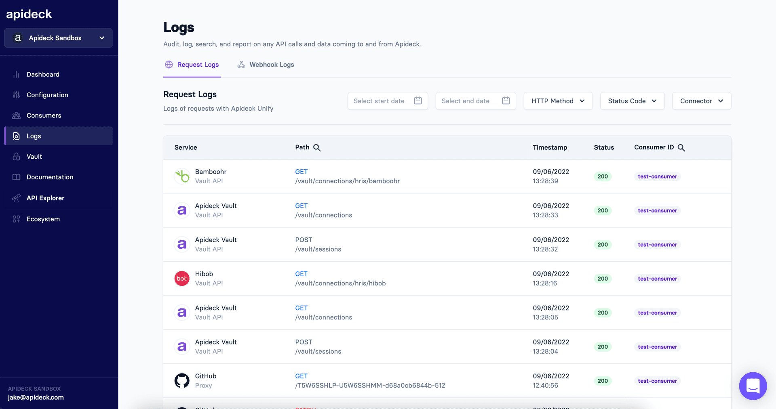Click the Service column header
Image resolution: width=776 pixels, height=409 pixels.
(x=186, y=147)
